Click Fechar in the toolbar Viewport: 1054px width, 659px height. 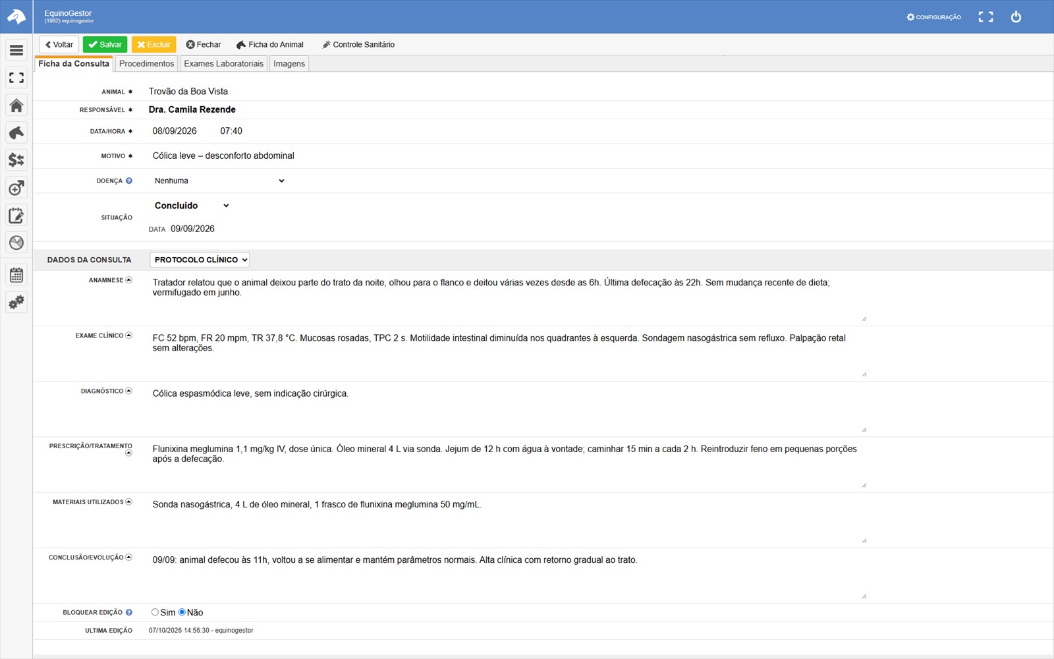click(x=204, y=45)
